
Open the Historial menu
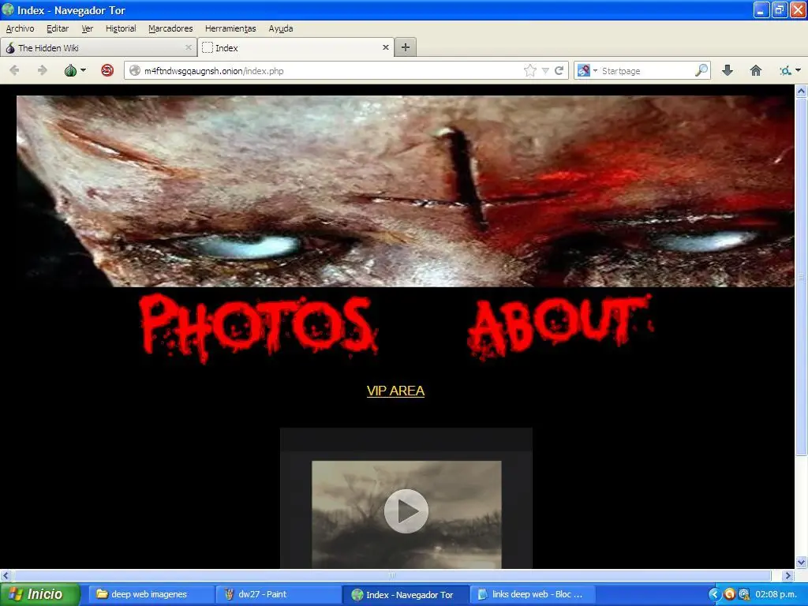(x=121, y=29)
